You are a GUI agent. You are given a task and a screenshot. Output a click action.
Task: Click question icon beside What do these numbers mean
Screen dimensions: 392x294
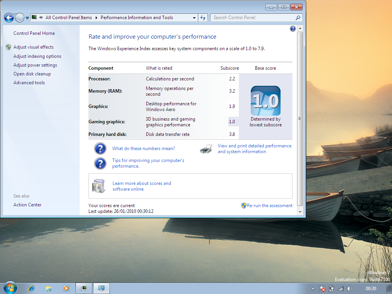click(100, 149)
